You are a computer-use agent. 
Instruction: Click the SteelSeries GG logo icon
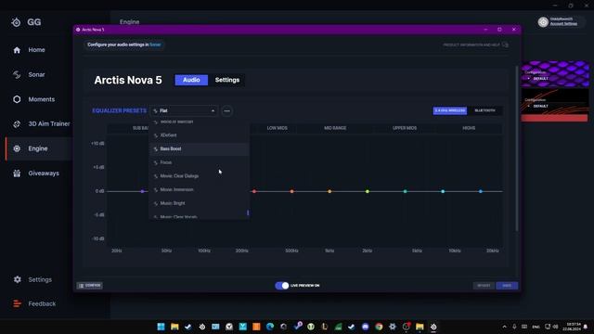pos(16,22)
